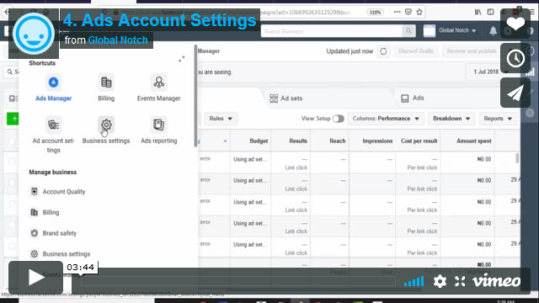
Task: Open video title Ads Account Settings
Action: tap(159, 20)
